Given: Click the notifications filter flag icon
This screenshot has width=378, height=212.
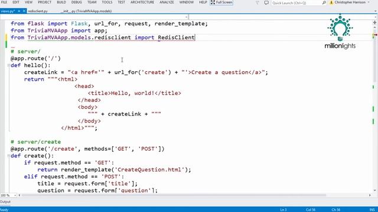Looking at the screenshot, I should click(258, 2).
